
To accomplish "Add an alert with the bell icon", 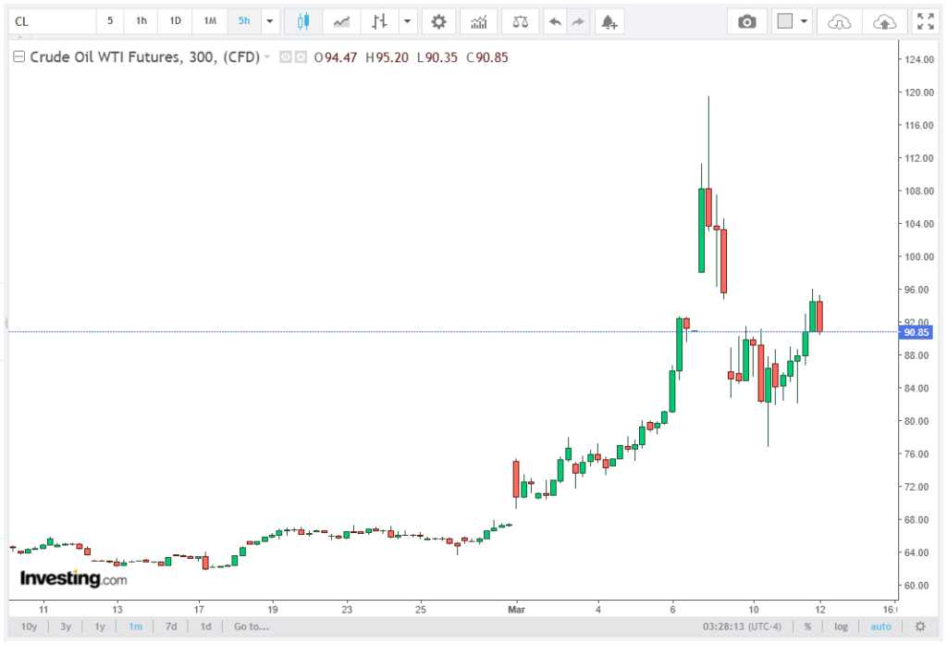I will tap(608, 20).
